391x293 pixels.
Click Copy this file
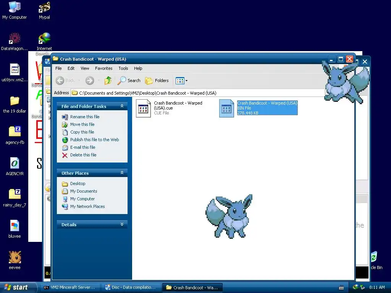[82, 132]
